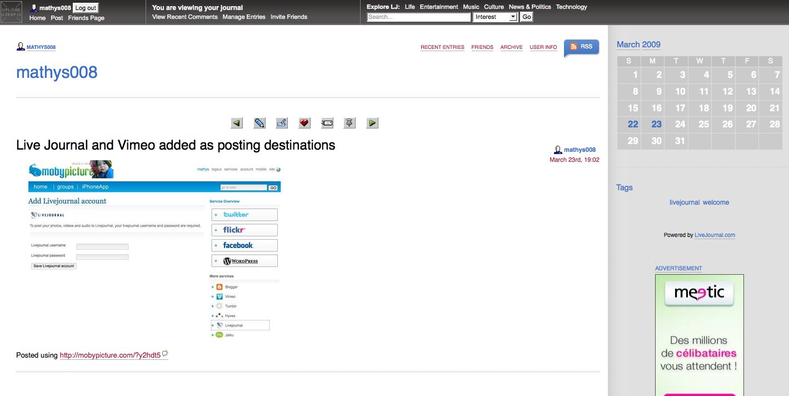Click the RSS feed button
Screen dimensions: 789x396
coord(581,47)
